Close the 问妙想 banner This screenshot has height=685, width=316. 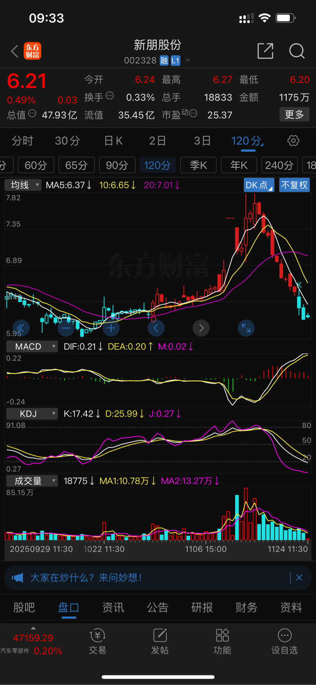[299, 578]
